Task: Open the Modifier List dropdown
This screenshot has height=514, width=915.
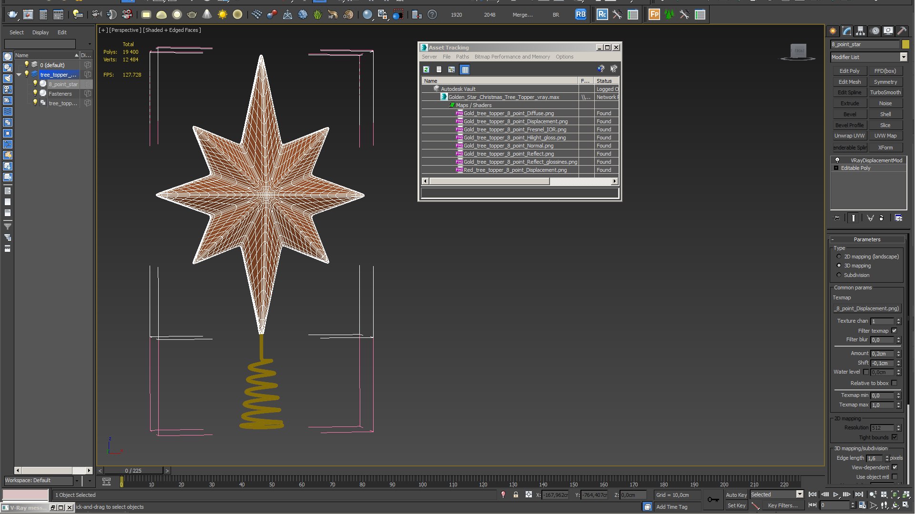Action: click(904, 57)
